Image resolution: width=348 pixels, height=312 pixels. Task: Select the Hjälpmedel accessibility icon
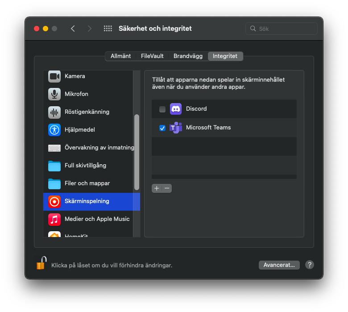coord(54,130)
